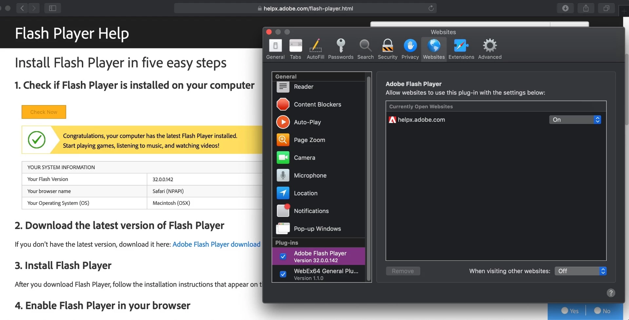Select the Yes feedback radio button
Image resolution: width=629 pixels, height=320 pixels.
(564, 311)
